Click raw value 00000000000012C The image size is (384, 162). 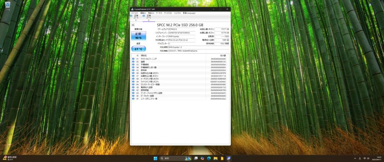pyautogui.click(x=218, y=62)
